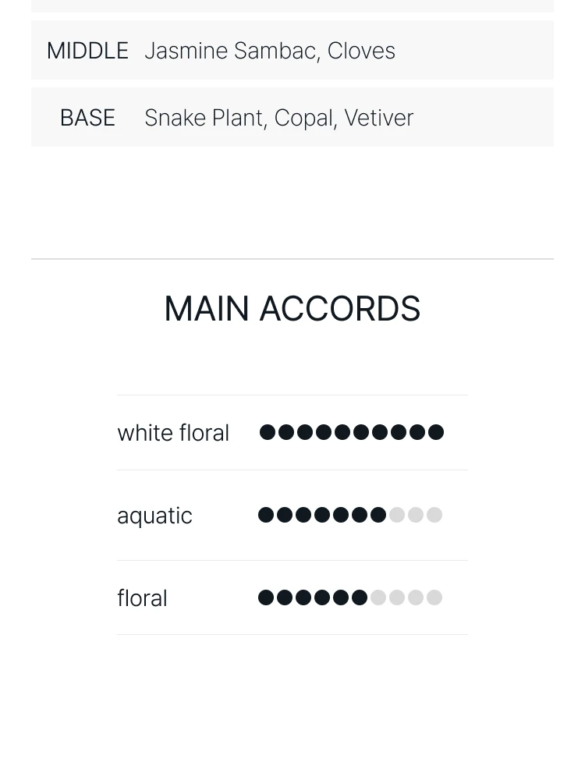The width and height of the screenshot is (585, 780).
Task: Click first grey dot in aquatic rating
Action: click(x=397, y=515)
